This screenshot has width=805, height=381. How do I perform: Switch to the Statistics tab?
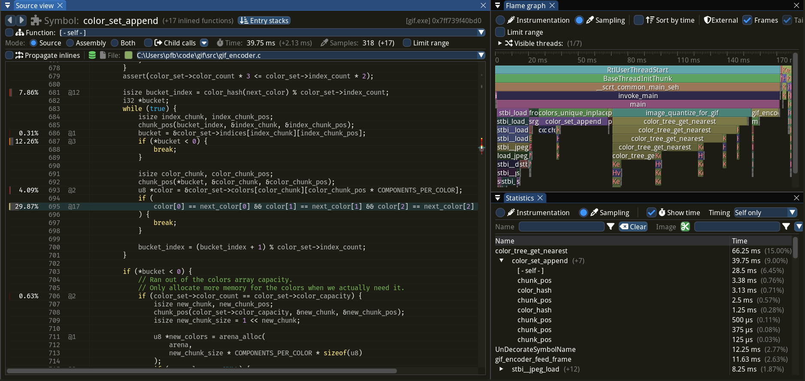point(519,198)
